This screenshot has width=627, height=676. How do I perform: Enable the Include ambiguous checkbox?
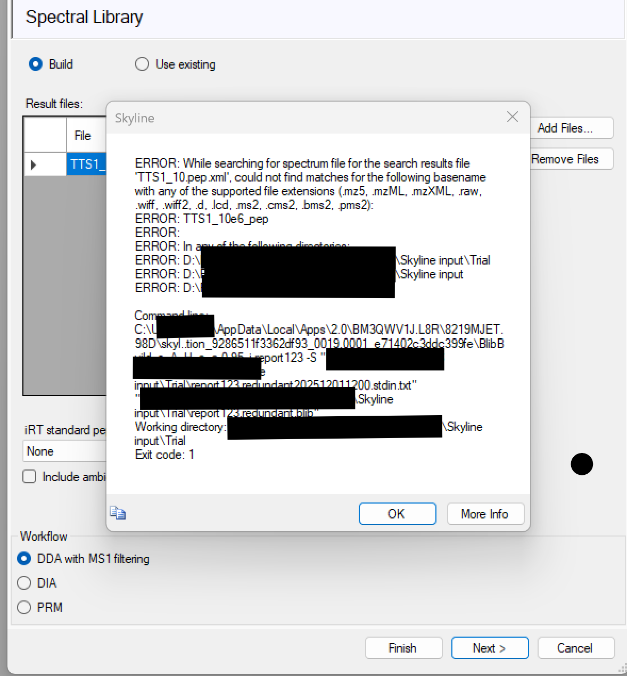pos(30,476)
